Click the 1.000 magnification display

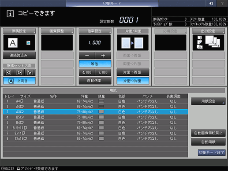(x=95, y=43)
